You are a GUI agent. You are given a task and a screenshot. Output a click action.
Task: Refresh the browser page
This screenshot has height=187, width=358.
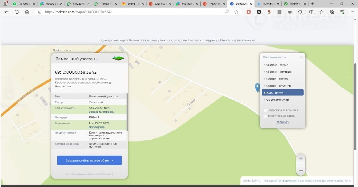coord(17,12)
